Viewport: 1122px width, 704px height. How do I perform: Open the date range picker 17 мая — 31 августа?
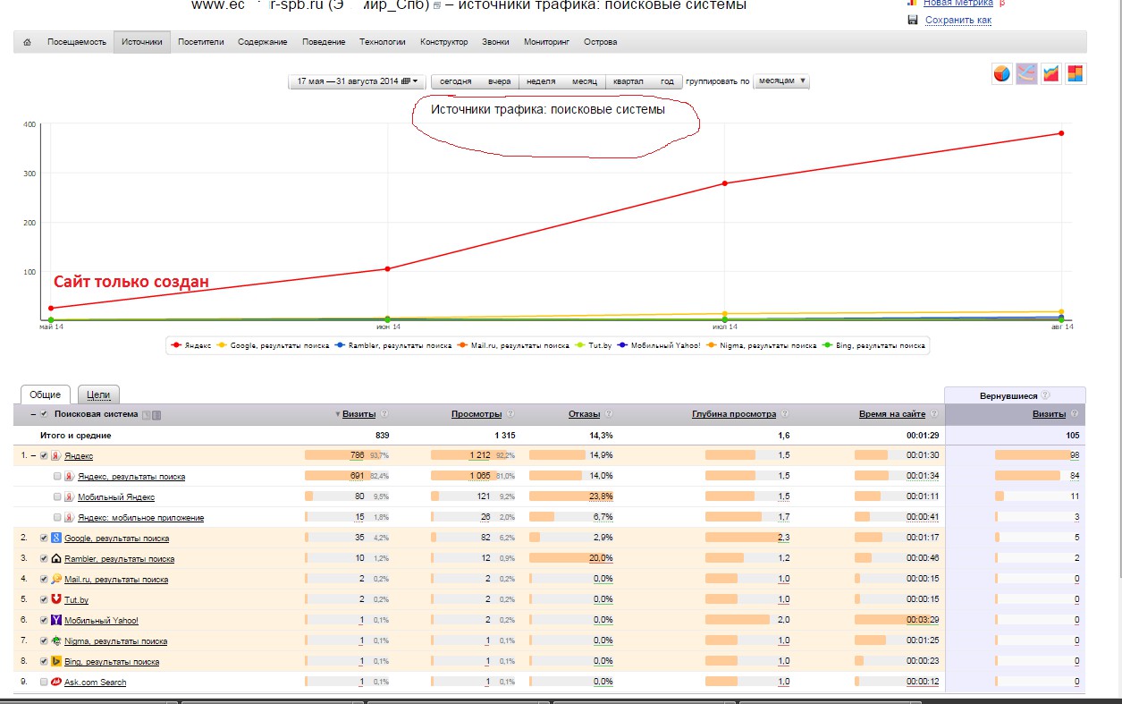[x=358, y=81]
